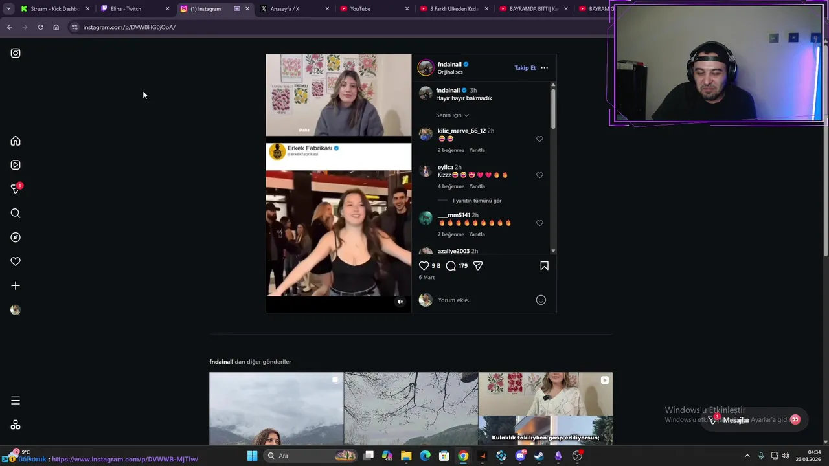Share the post via paper plane icon

click(478, 265)
